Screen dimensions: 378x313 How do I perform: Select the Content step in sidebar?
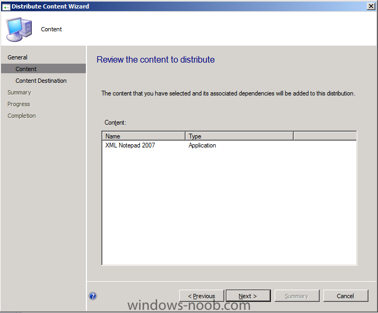click(43, 69)
